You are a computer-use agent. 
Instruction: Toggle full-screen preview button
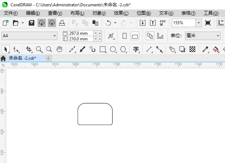[208, 23]
